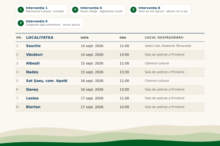The width and height of the screenshot is (220, 146).
Task: Click the green number 6 badge on Intervenția 6
Action: tap(75, 9)
